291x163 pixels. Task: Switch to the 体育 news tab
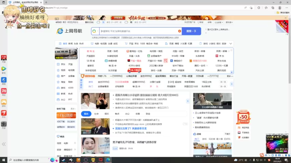pyautogui.click(x=137, y=114)
